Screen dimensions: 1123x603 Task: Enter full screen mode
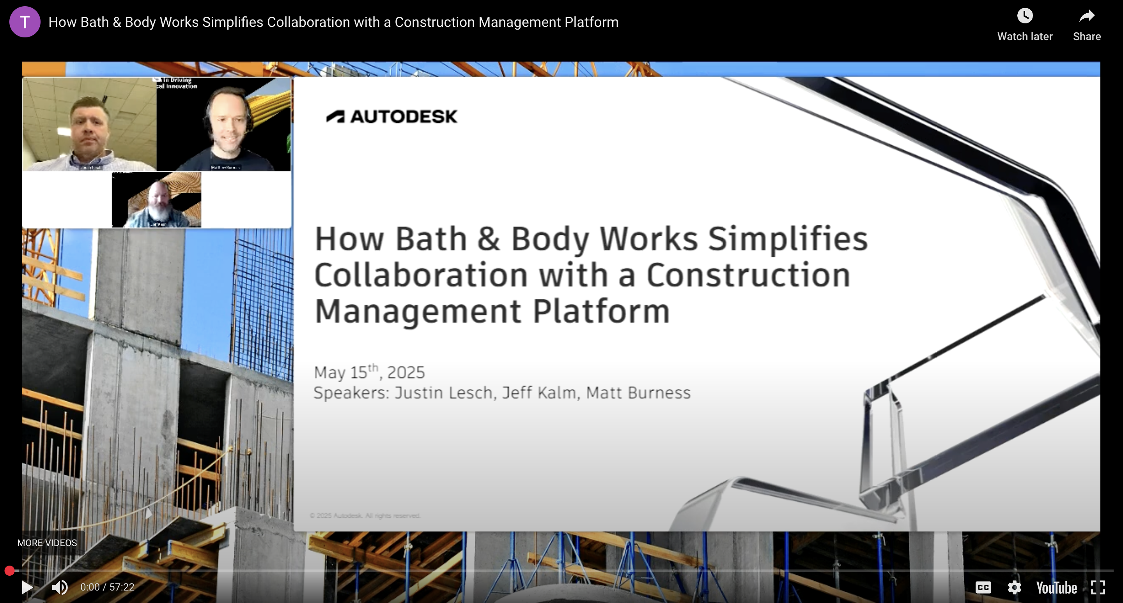1098,587
